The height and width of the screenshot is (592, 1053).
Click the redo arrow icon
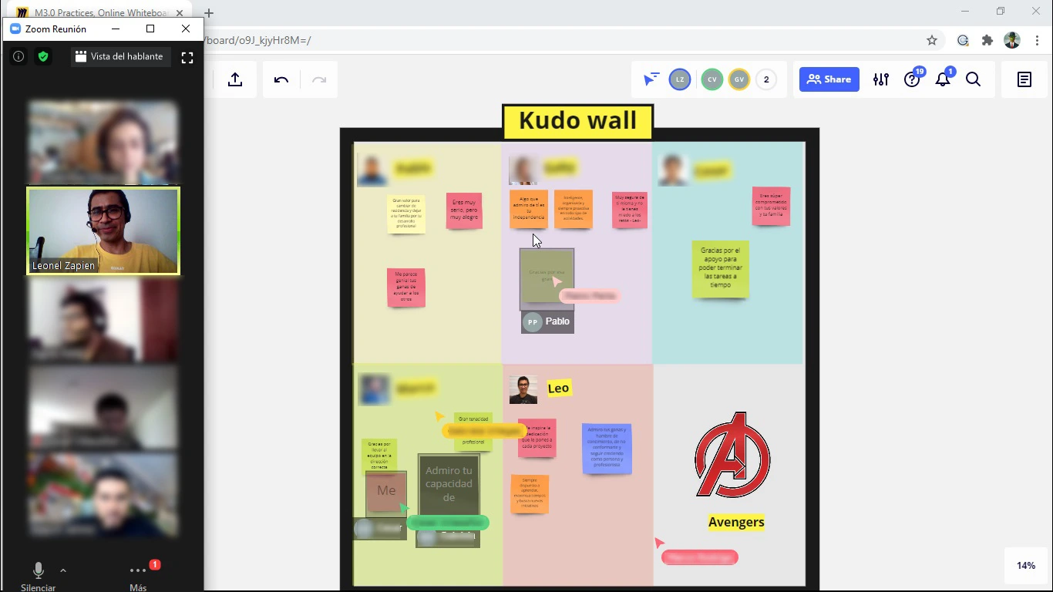(x=318, y=79)
